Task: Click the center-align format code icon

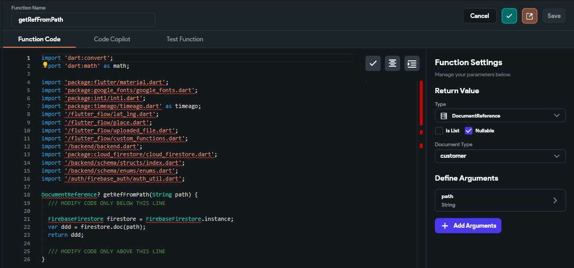Action: tap(392, 64)
